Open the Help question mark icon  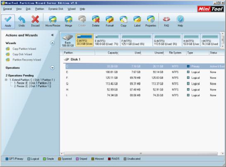pyautogui.click(x=180, y=19)
